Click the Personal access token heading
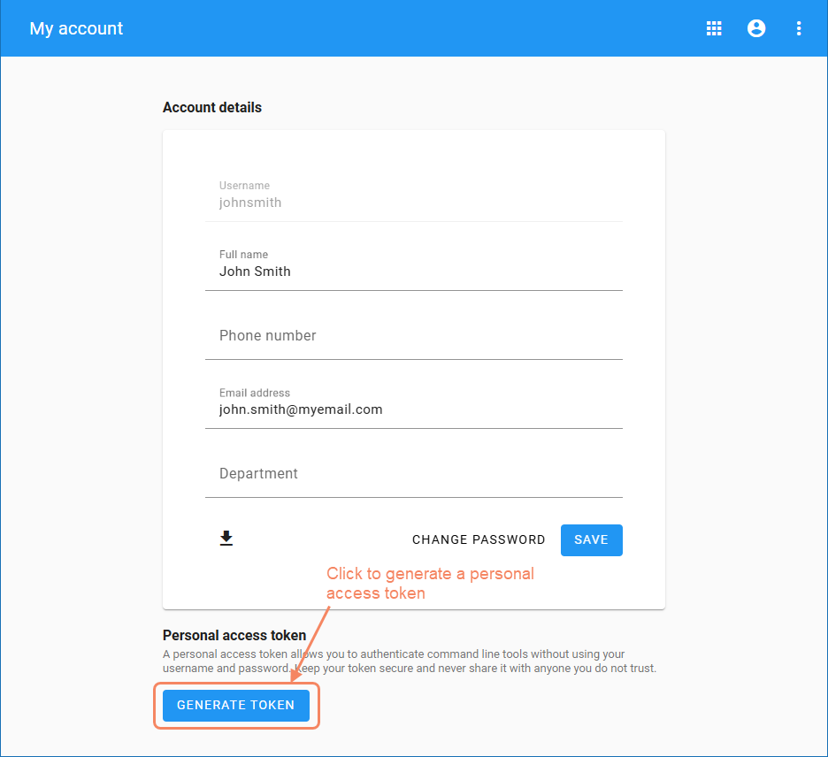Viewport: 828px width, 757px height. tap(234, 635)
